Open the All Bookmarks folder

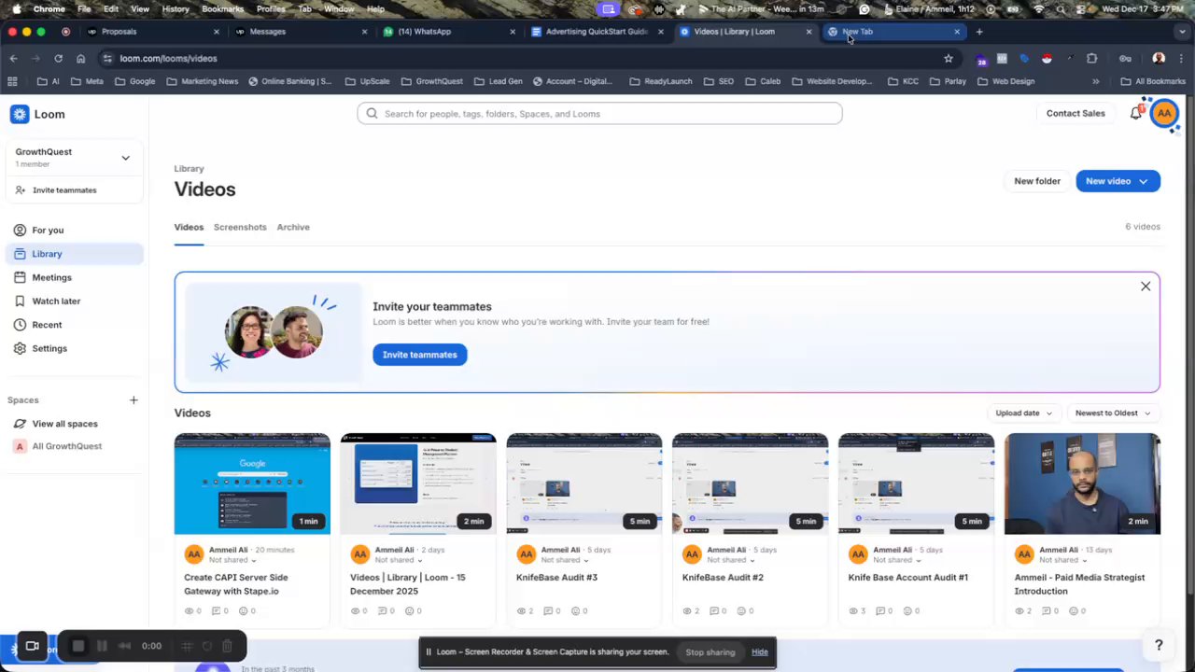(x=1153, y=81)
